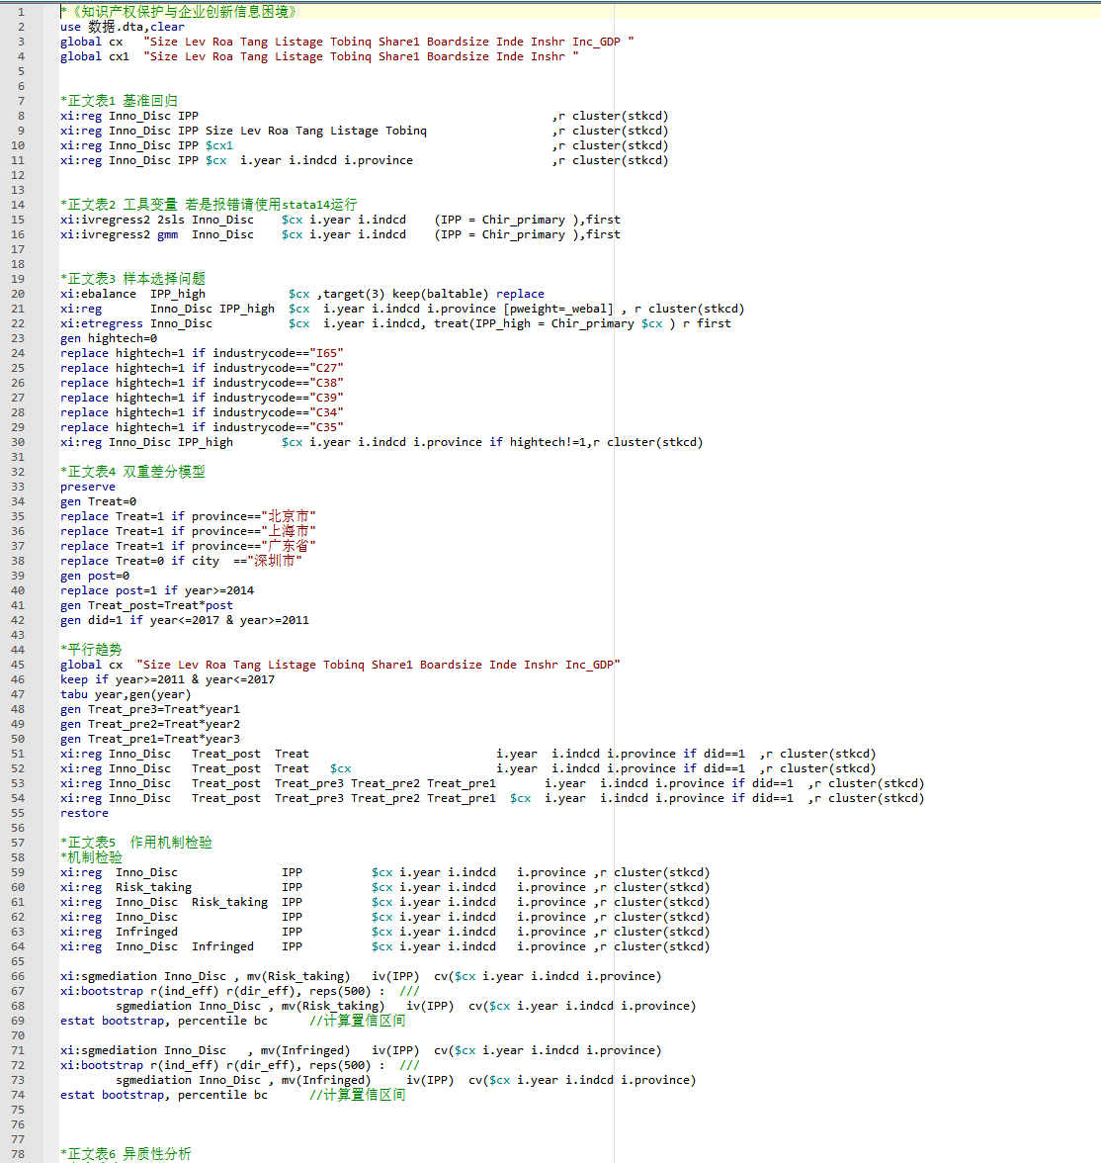Place cursor on 'use 数据.dta,clear' line
The image size is (1101, 1163).
tap(122, 27)
